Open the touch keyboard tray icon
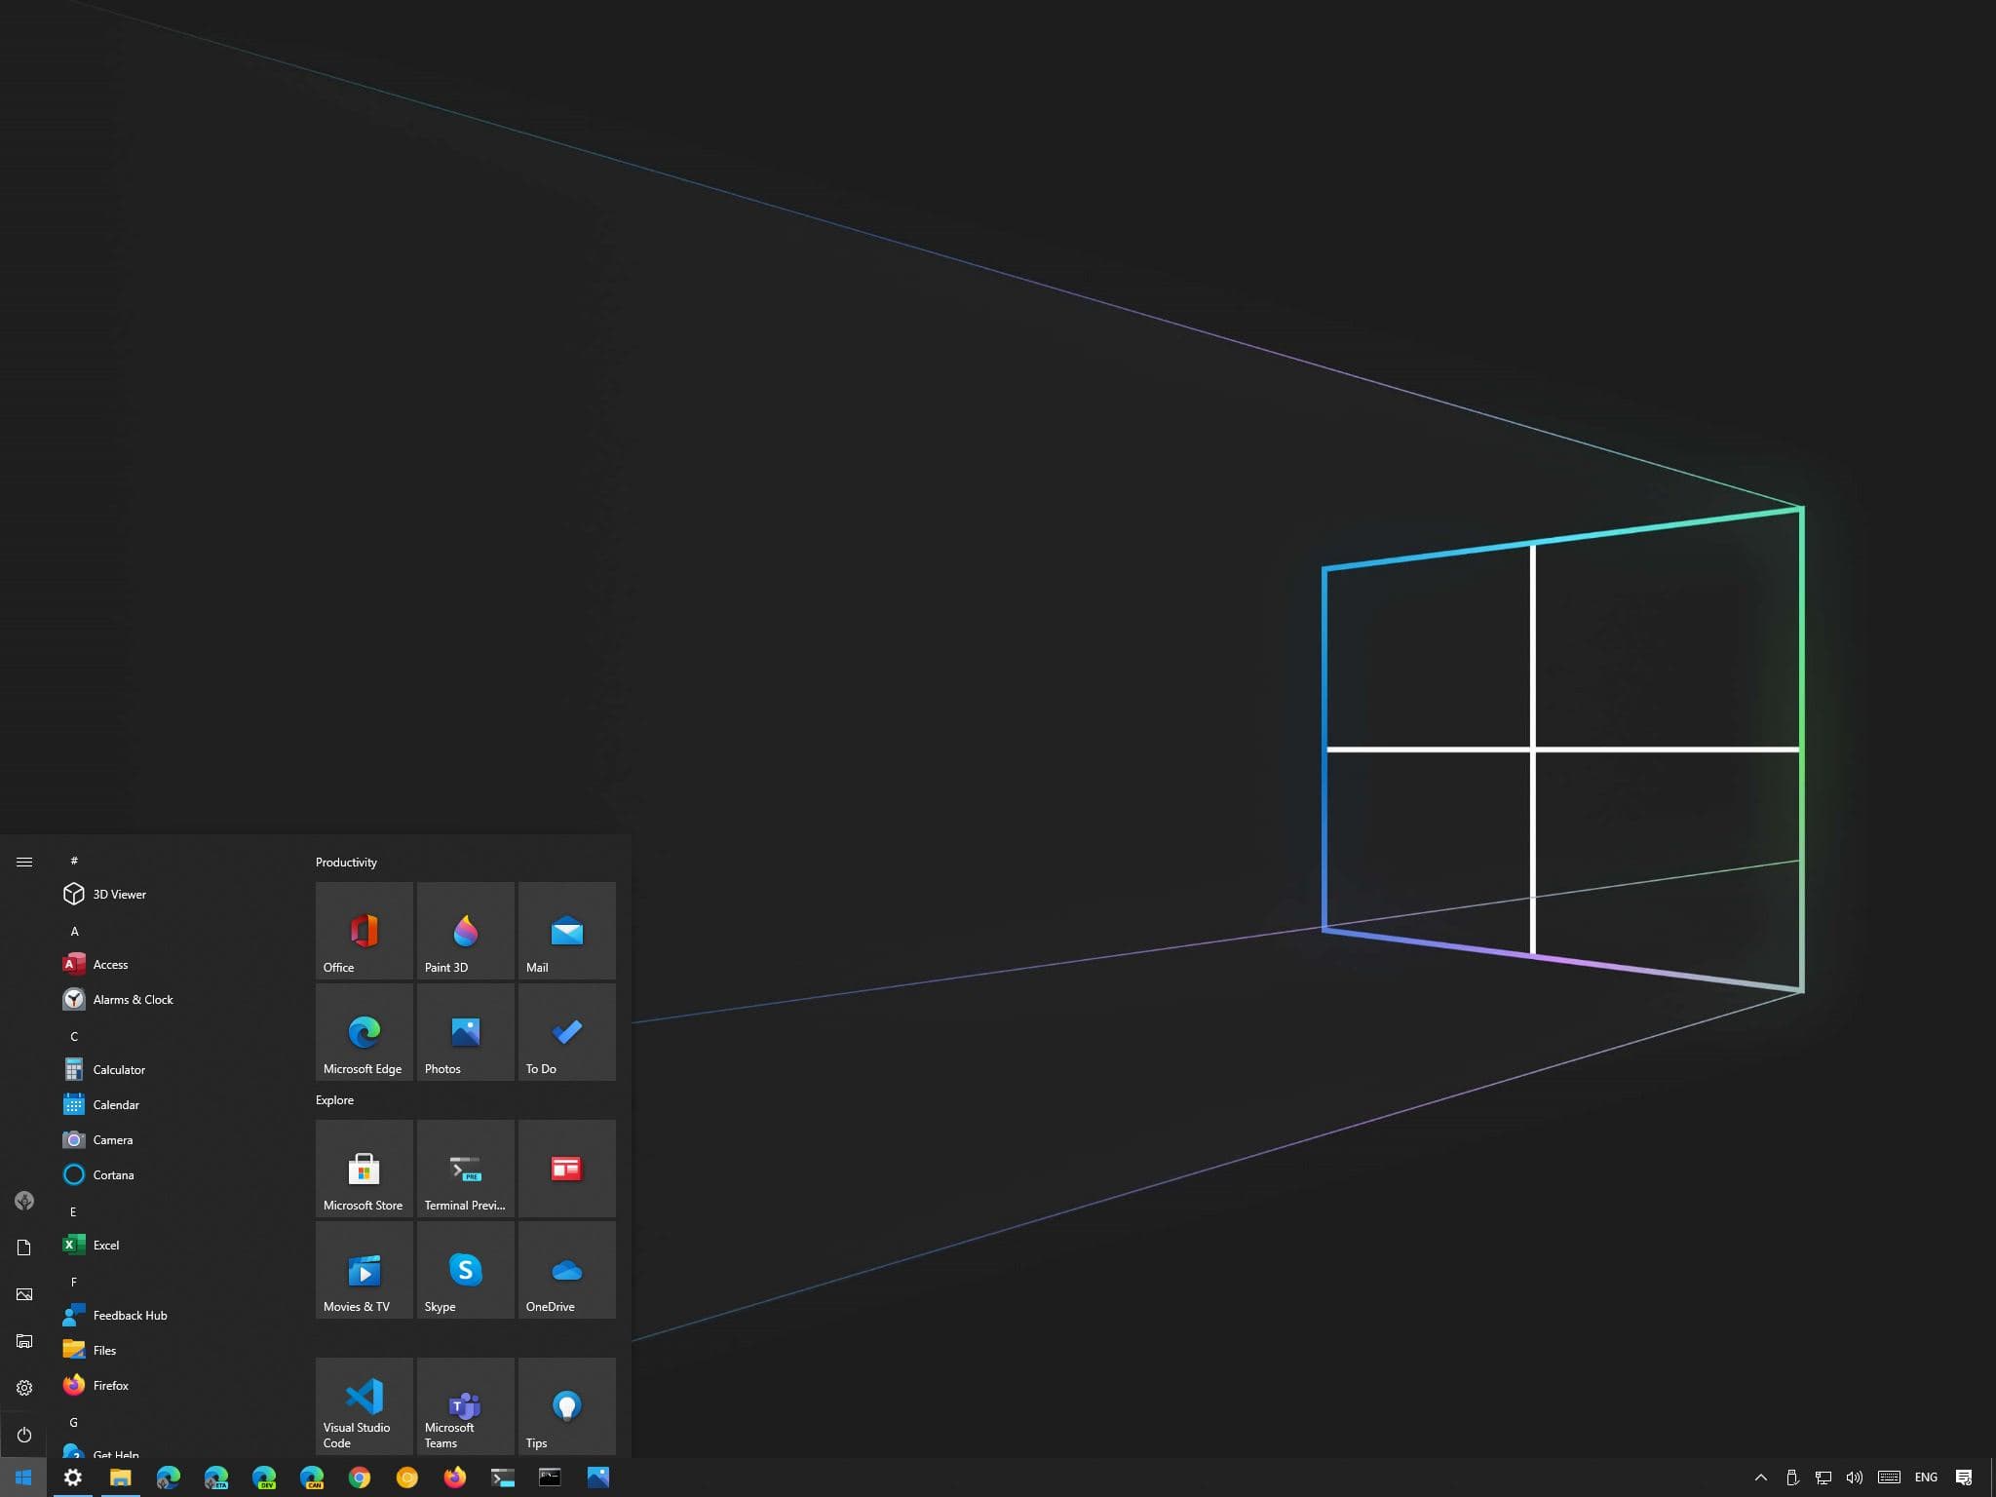Viewport: 1996px width, 1497px height. tap(1889, 1478)
